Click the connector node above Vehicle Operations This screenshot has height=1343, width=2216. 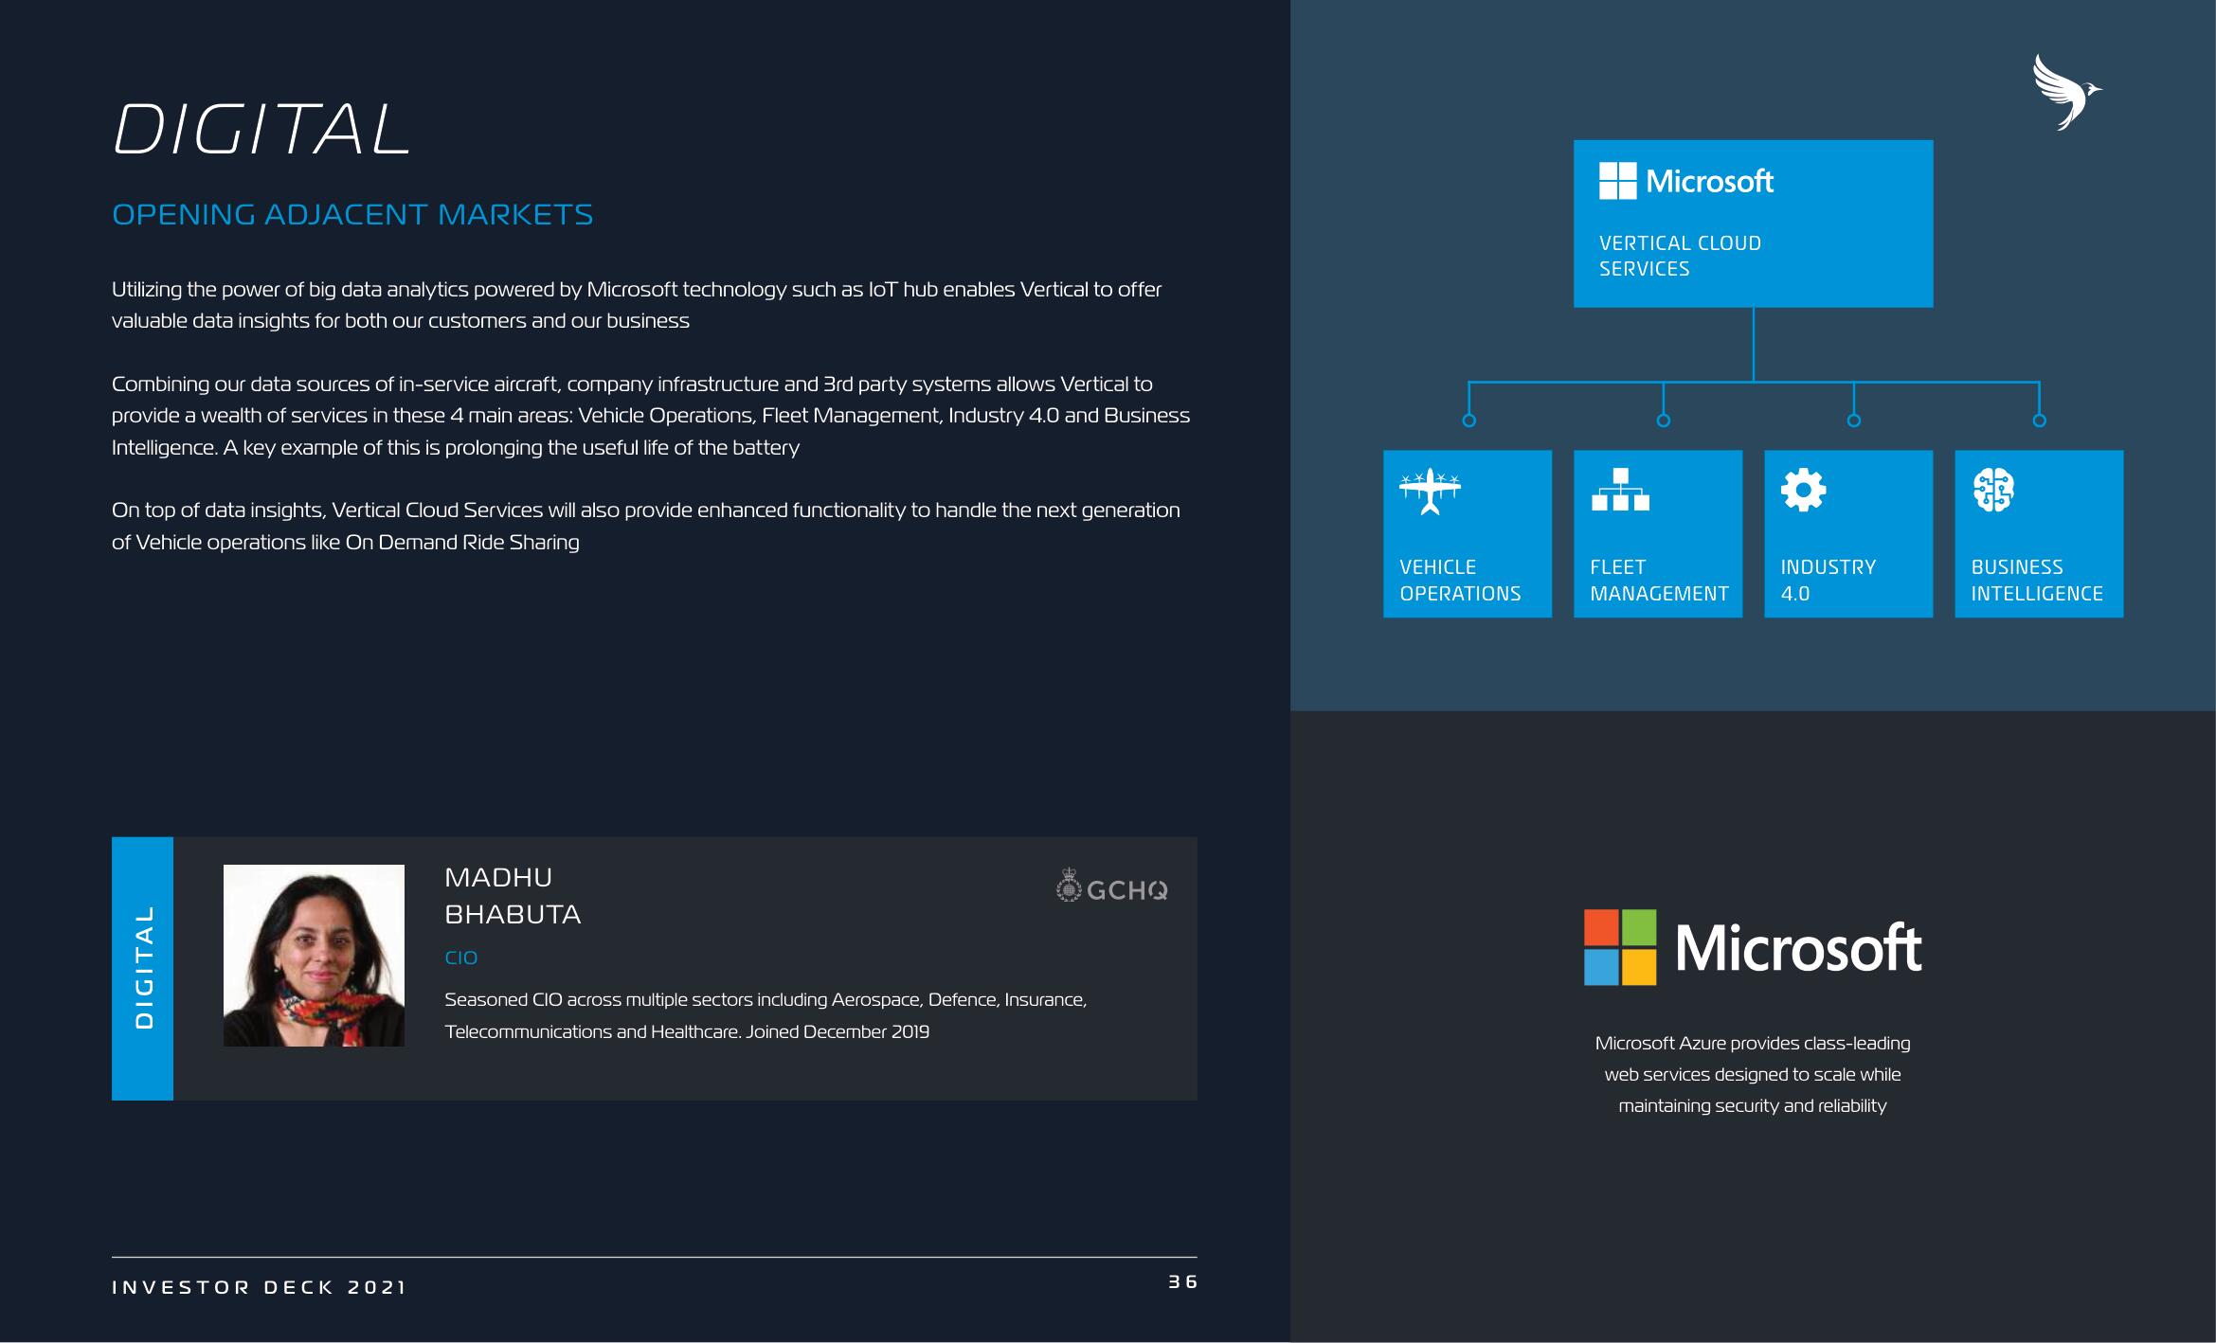coord(1468,421)
